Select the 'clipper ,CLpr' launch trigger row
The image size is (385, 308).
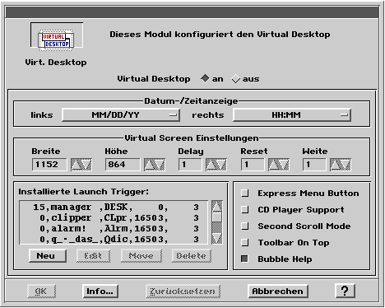pos(114,217)
